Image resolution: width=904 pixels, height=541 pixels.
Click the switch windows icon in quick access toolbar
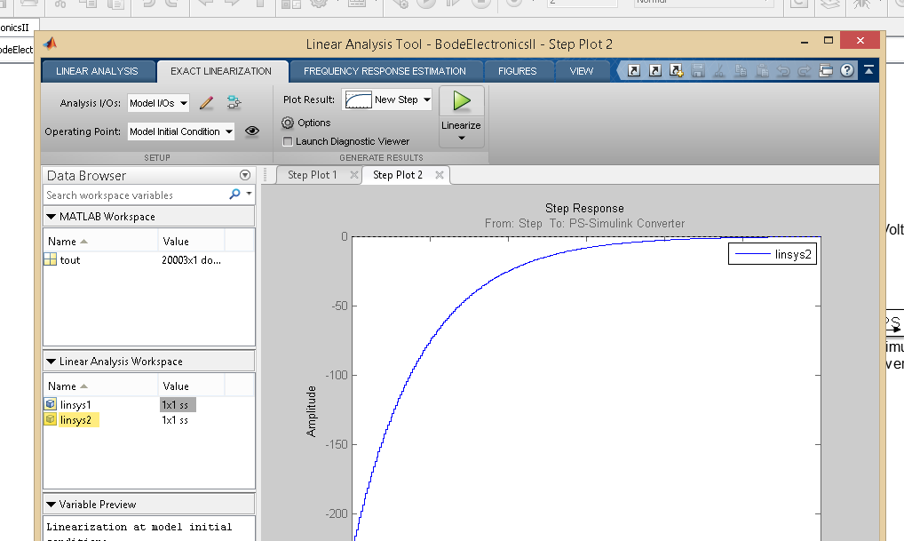pyautogui.click(x=826, y=71)
